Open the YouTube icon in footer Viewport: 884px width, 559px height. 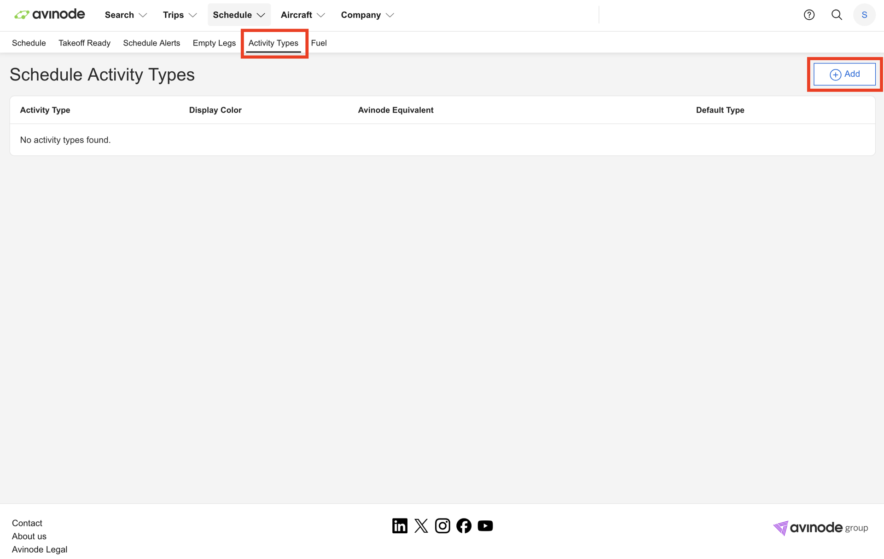pyautogui.click(x=485, y=525)
